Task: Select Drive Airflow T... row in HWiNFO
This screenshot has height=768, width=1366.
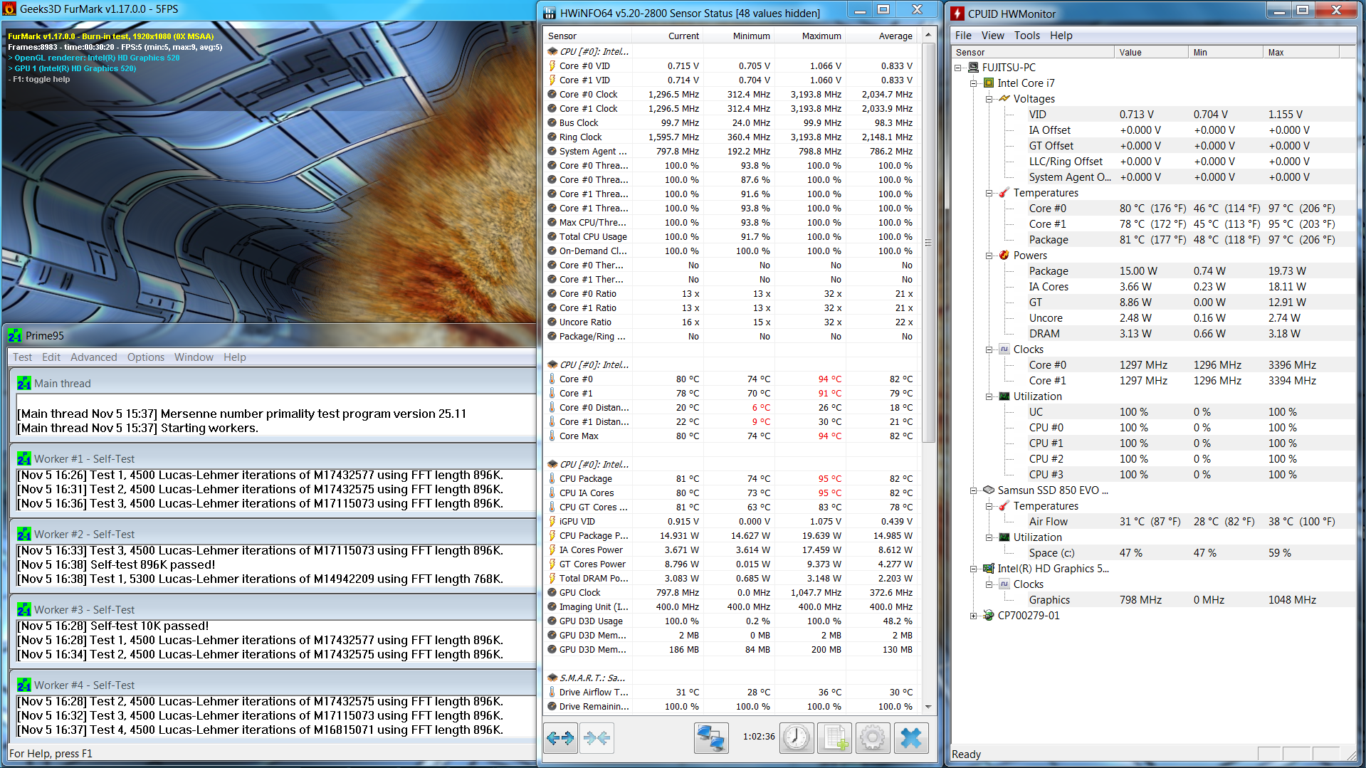Action: tap(731, 692)
